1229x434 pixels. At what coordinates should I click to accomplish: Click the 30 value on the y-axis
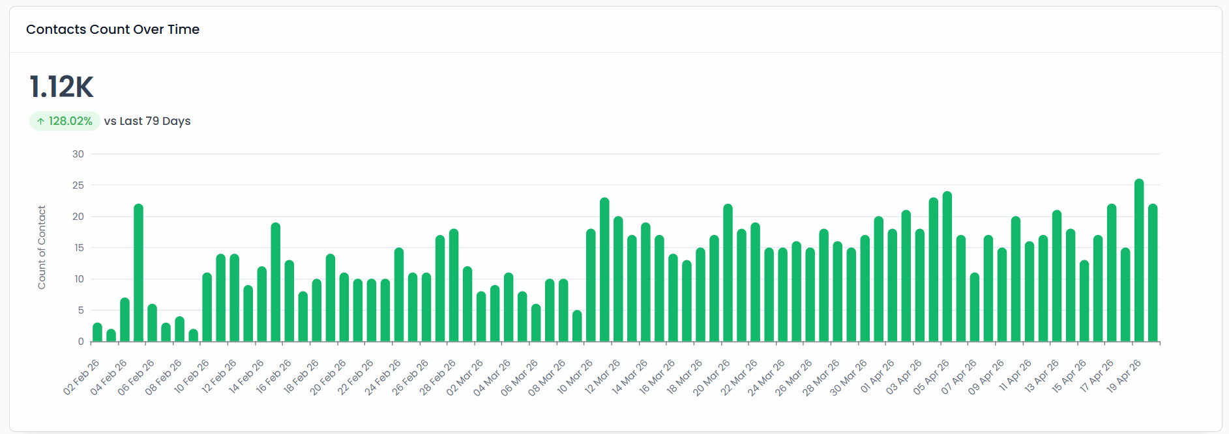(x=78, y=154)
